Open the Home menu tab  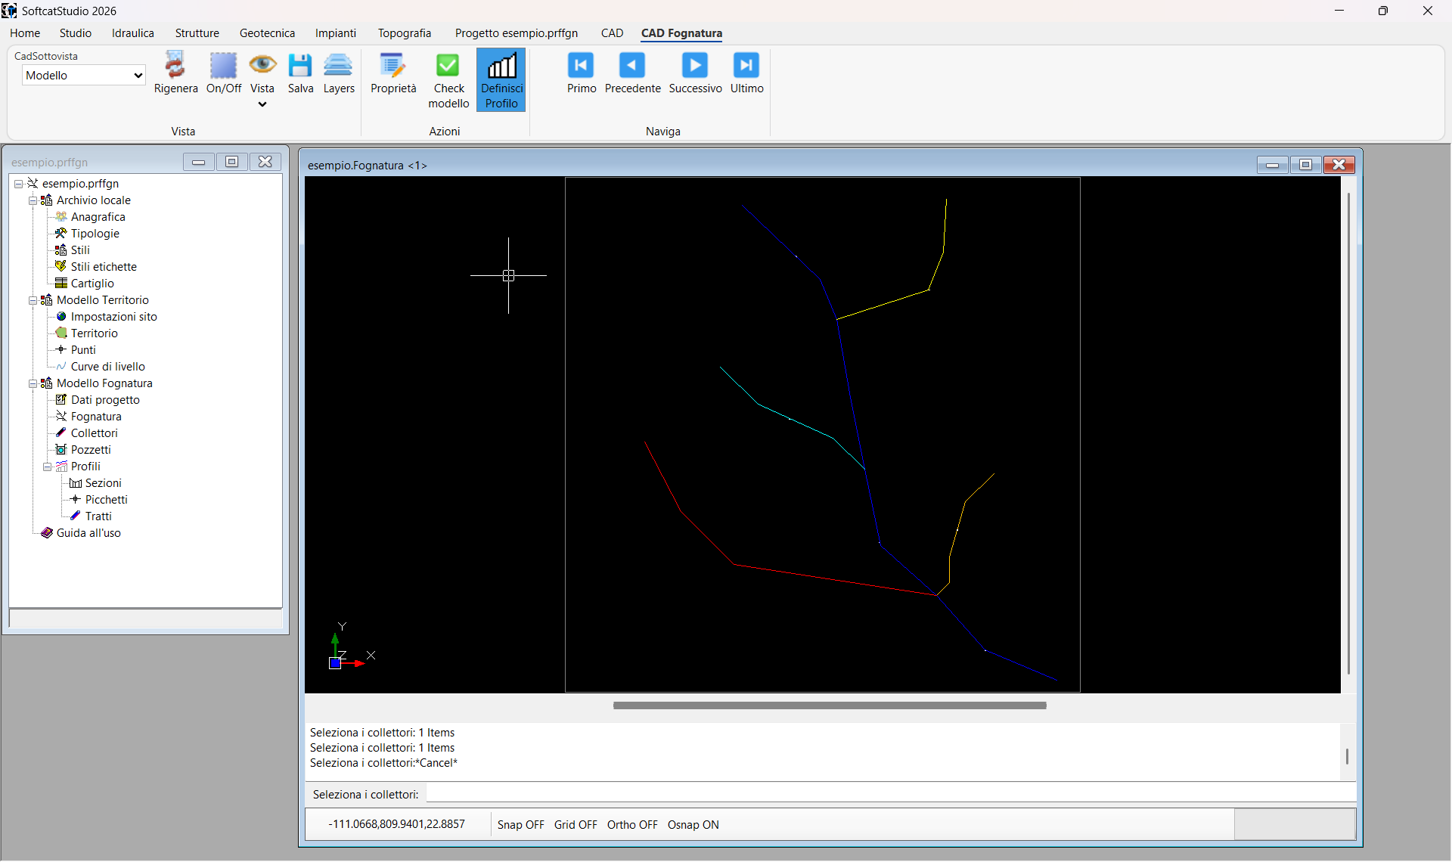click(x=25, y=33)
